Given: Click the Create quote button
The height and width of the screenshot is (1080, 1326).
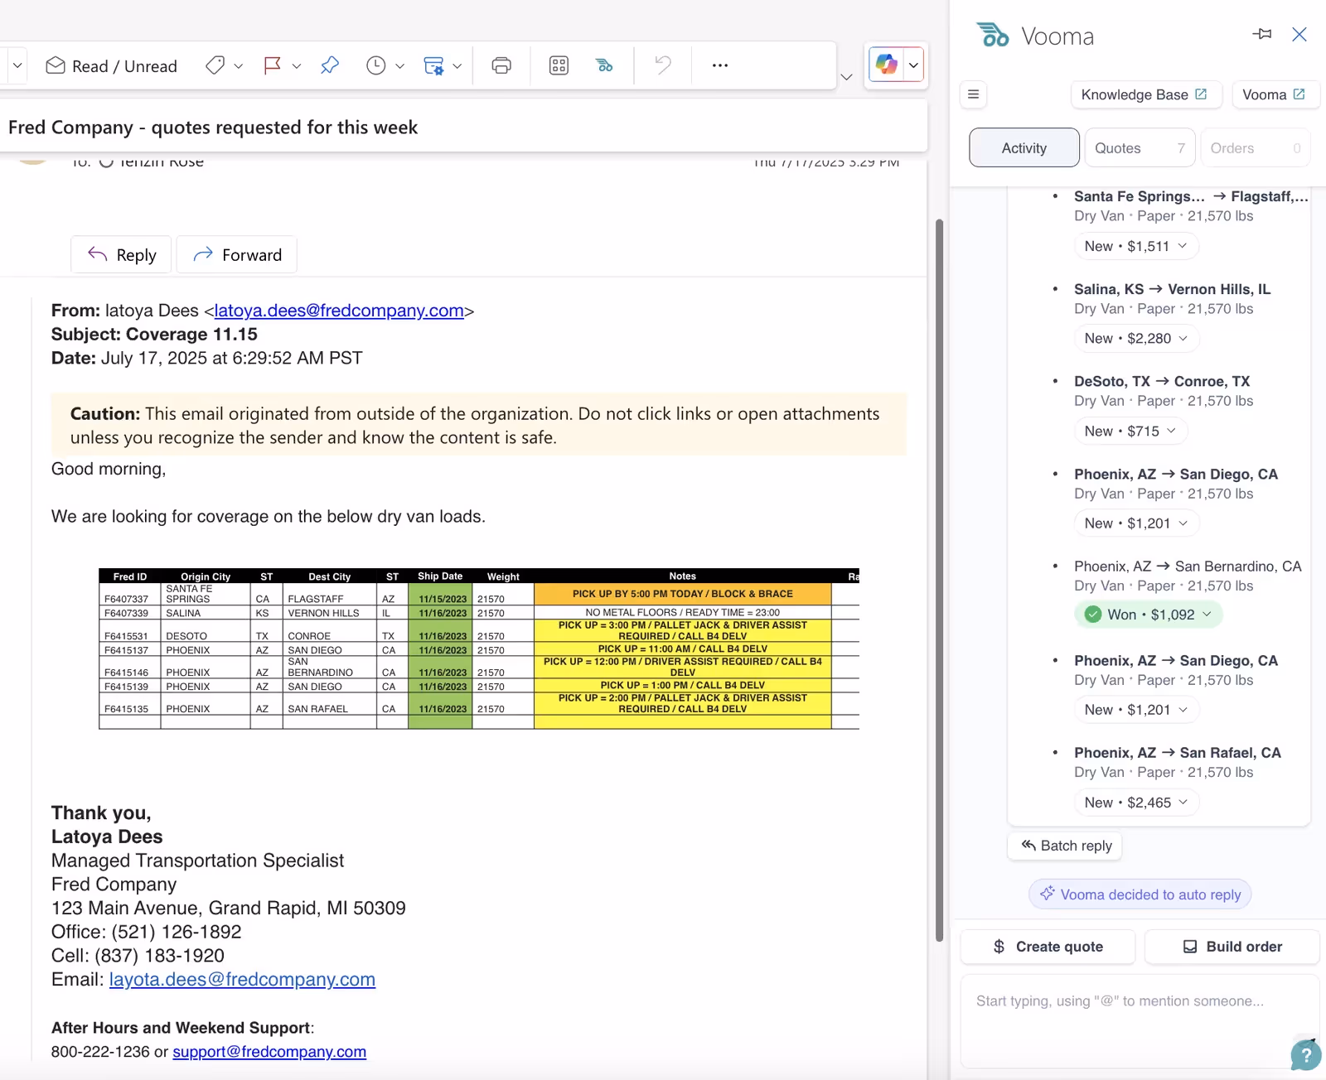Looking at the screenshot, I should [1048, 947].
